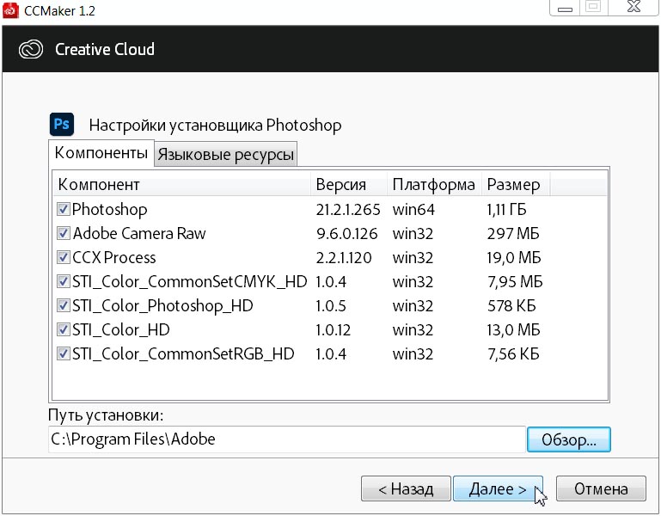This screenshot has width=661, height=516.
Task: Click the CCMaker title bar icon
Action: [12, 9]
